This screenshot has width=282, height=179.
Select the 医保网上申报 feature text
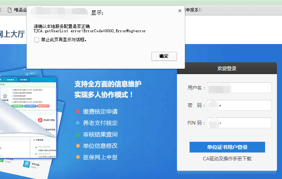(100, 158)
